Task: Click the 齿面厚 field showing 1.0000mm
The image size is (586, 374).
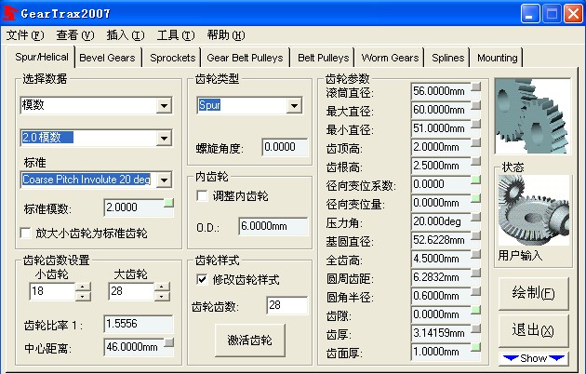Action: tap(441, 352)
